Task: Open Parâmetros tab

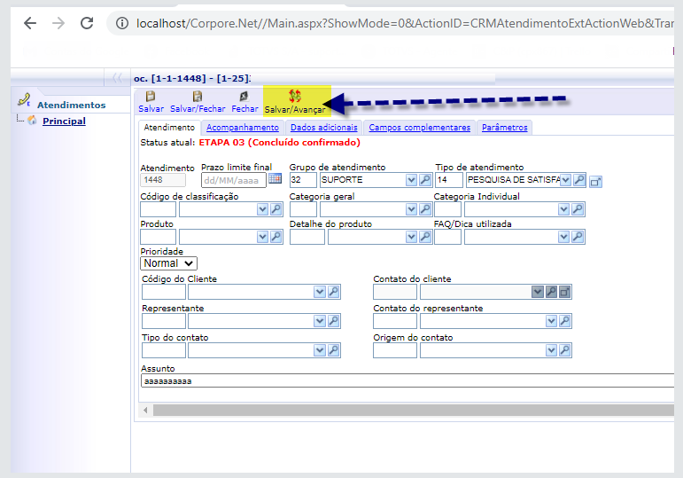Action: 504,128
